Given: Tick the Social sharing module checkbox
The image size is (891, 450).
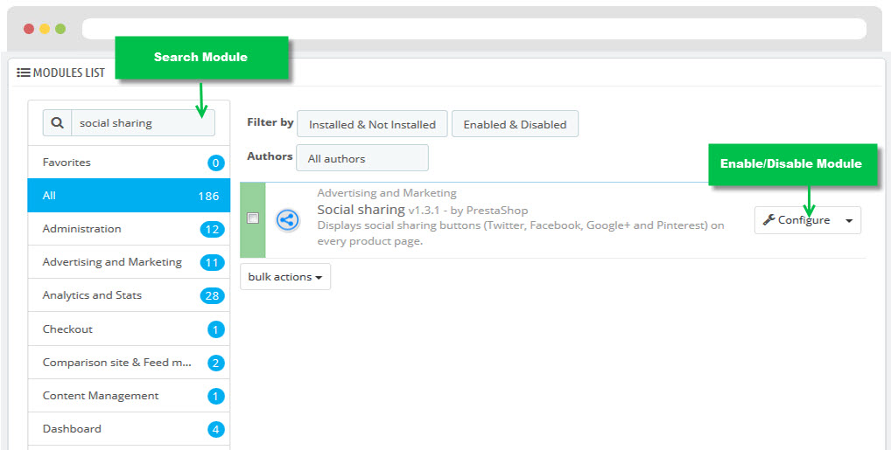Looking at the screenshot, I should 253,218.
